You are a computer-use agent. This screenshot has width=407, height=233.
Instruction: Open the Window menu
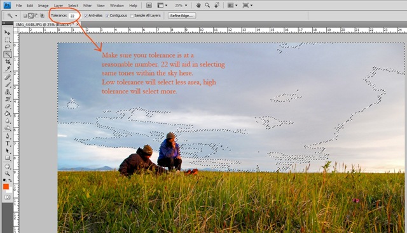pos(117,6)
